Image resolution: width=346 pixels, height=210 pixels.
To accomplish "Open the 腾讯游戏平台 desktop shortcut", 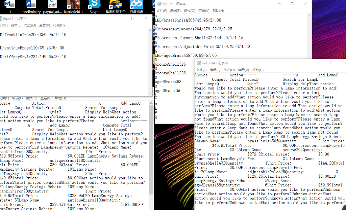I will 116,7.
